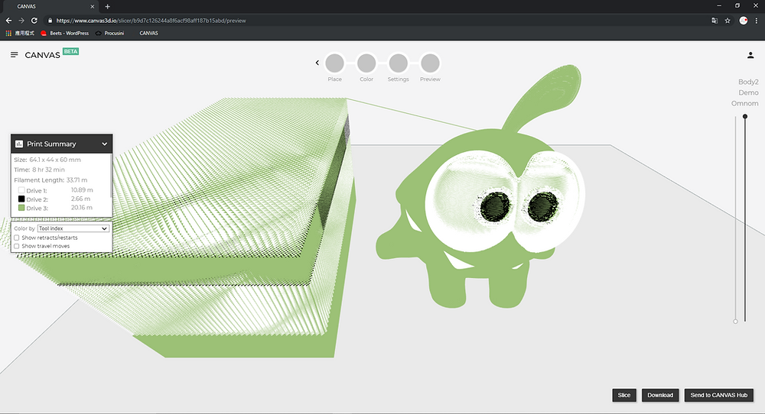Go to the Color step circle
This screenshot has width=765, height=414.
(x=366, y=63)
